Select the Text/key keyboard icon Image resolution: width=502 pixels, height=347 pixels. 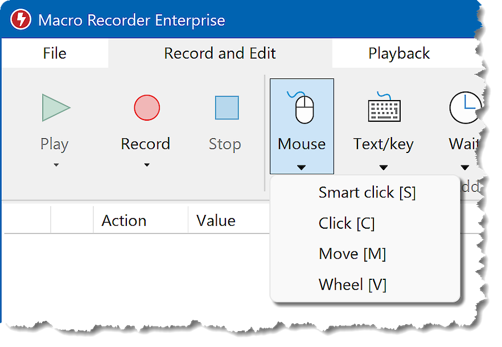[x=384, y=108]
